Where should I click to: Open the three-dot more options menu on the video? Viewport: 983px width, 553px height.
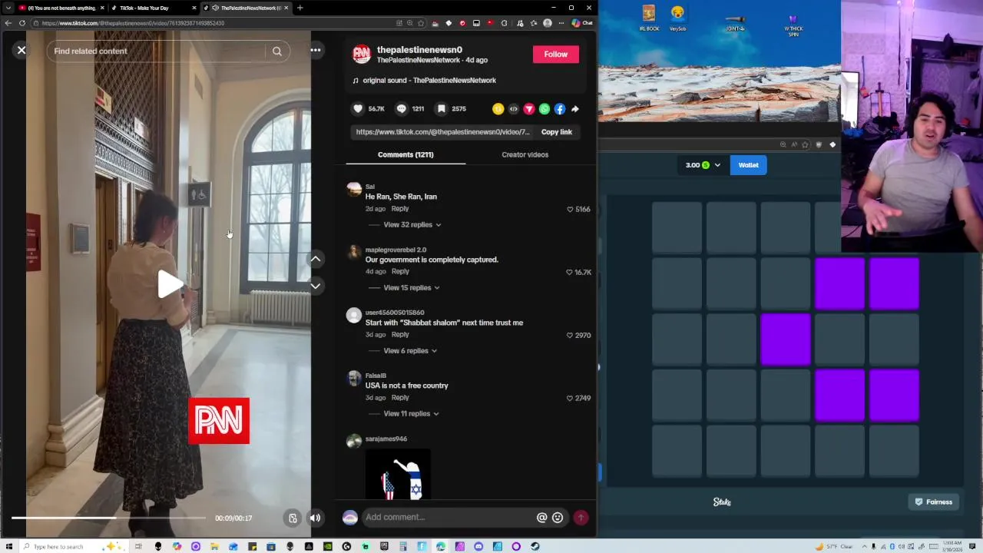pos(316,50)
